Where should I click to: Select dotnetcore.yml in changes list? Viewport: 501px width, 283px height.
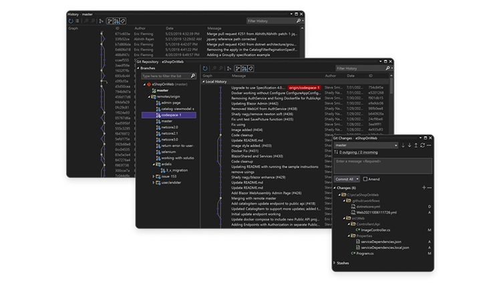(368, 207)
